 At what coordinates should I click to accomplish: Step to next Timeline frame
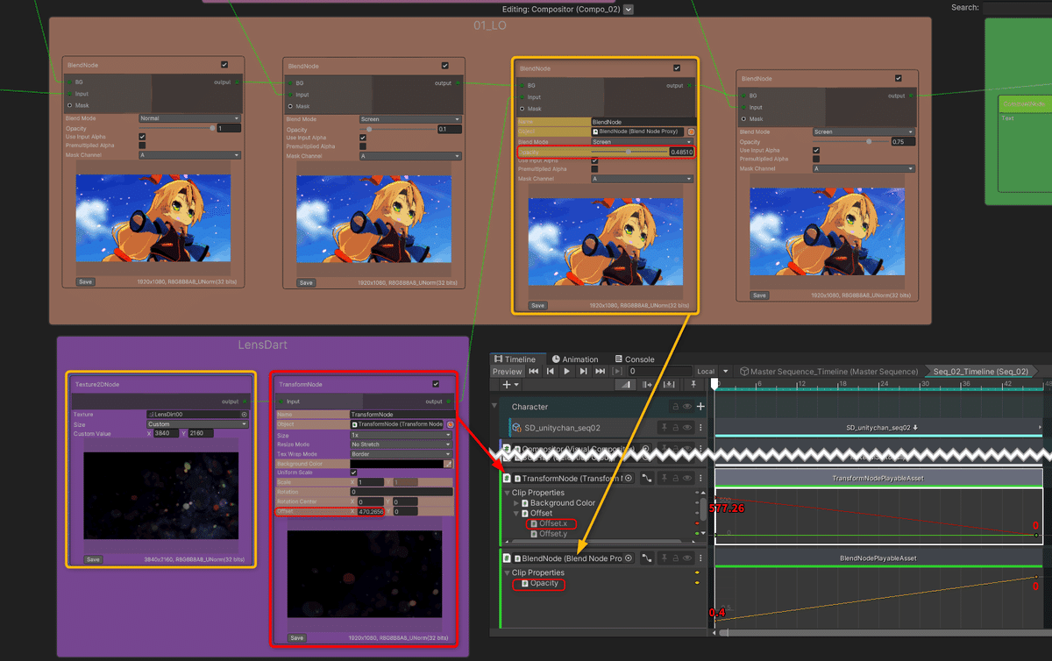click(584, 372)
